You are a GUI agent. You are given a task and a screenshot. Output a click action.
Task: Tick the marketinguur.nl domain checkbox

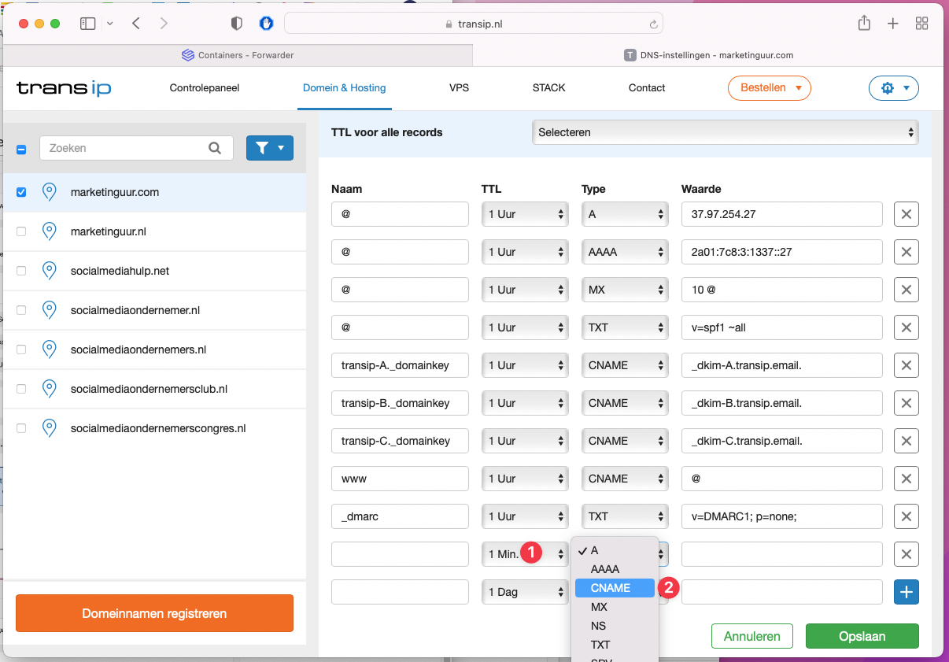coord(21,231)
